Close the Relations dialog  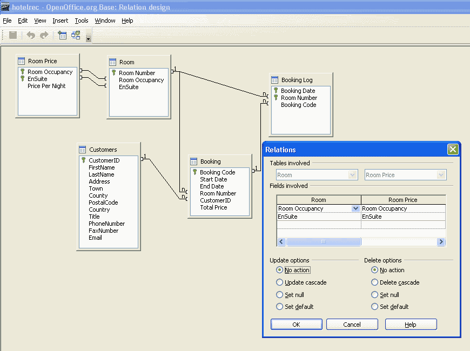pyautogui.click(x=453, y=150)
